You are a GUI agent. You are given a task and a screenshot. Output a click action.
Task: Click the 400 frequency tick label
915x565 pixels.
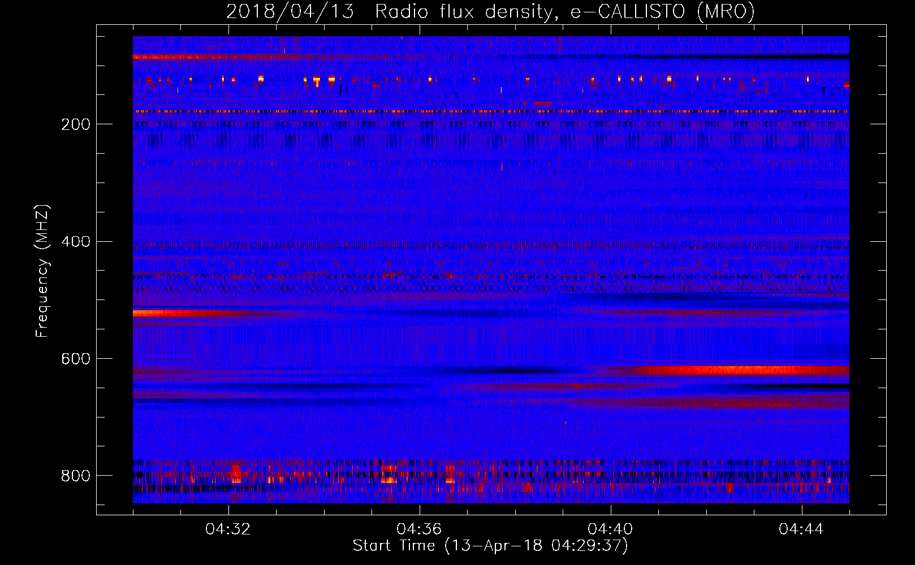pyautogui.click(x=76, y=242)
